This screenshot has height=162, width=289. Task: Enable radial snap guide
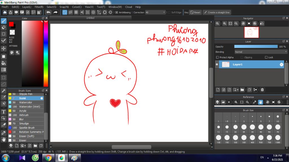[x=87, y=12]
